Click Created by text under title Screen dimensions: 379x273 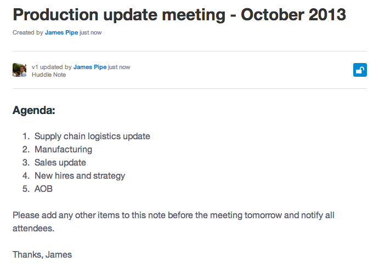[x=28, y=32]
